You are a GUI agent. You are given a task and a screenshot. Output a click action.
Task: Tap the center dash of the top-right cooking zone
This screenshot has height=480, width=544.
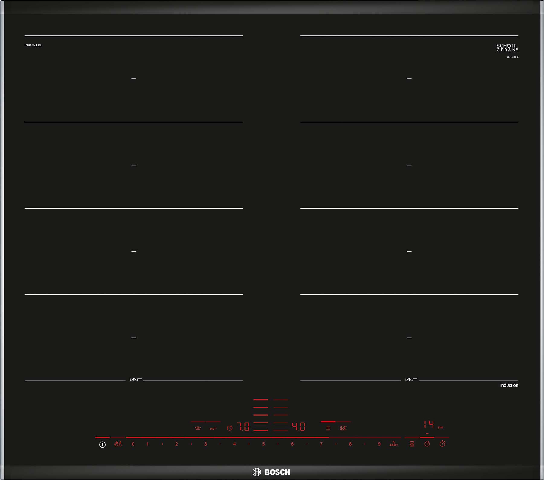409,79
